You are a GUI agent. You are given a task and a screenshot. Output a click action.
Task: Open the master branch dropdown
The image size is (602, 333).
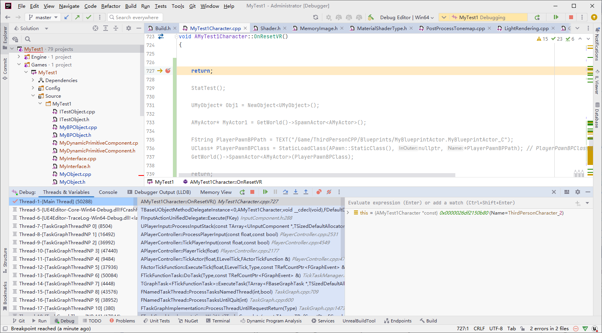pyautogui.click(x=43, y=17)
